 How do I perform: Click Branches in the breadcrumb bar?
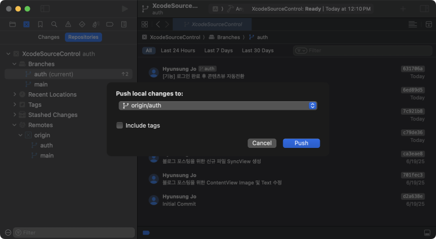tap(228, 37)
